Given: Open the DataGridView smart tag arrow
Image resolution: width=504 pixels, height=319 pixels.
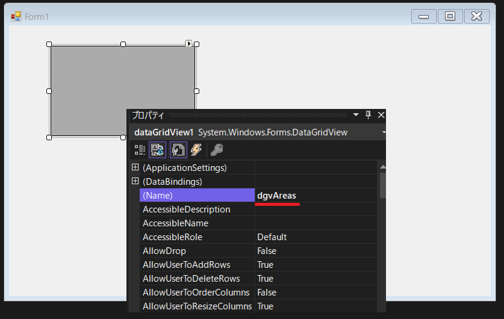Looking at the screenshot, I should click(x=188, y=43).
